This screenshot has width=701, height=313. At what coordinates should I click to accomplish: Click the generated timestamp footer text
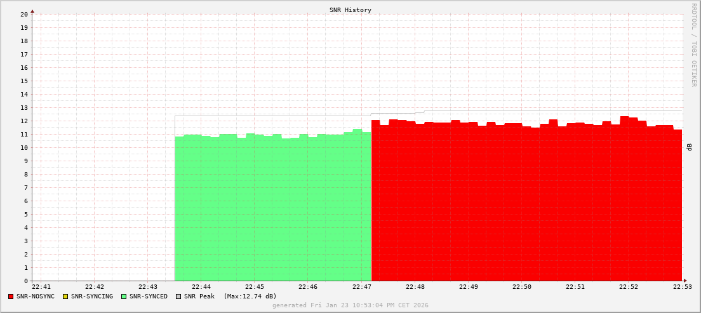pos(350,305)
